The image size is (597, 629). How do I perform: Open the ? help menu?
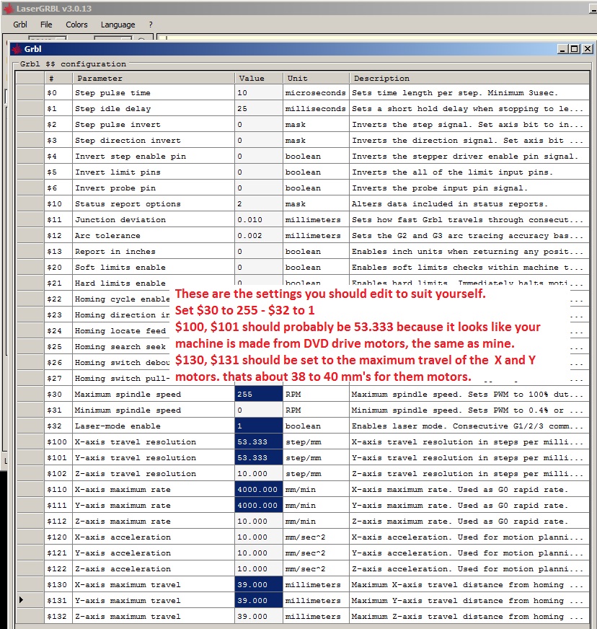pos(151,25)
